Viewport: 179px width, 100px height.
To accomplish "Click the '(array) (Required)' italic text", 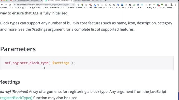I will (14, 92).
